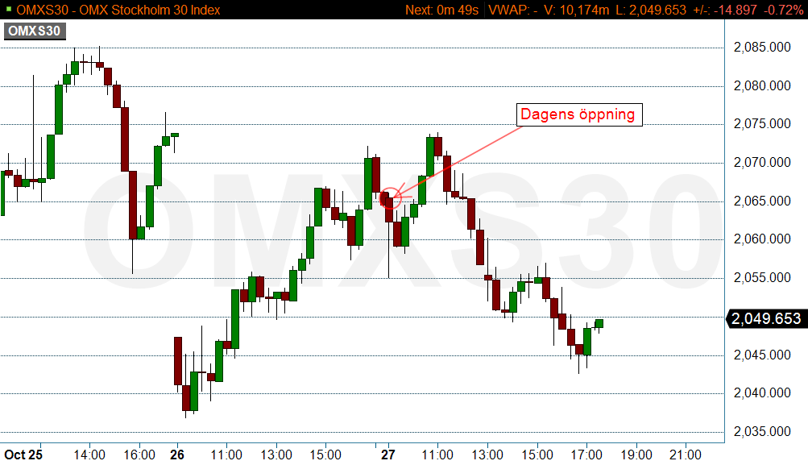Click the 2,080.000 price axis label
The width and height of the screenshot is (808, 465).
click(x=762, y=85)
